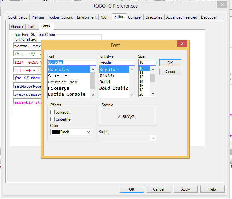Click the 'assembly' sample box
Image resolution: width=232 pixels, height=199 pixels.
(x=27, y=102)
